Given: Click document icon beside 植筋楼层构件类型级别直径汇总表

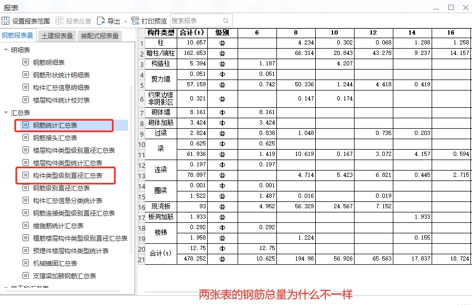Looking at the screenshot, I should pyautogui.click(x=26, y=238).
